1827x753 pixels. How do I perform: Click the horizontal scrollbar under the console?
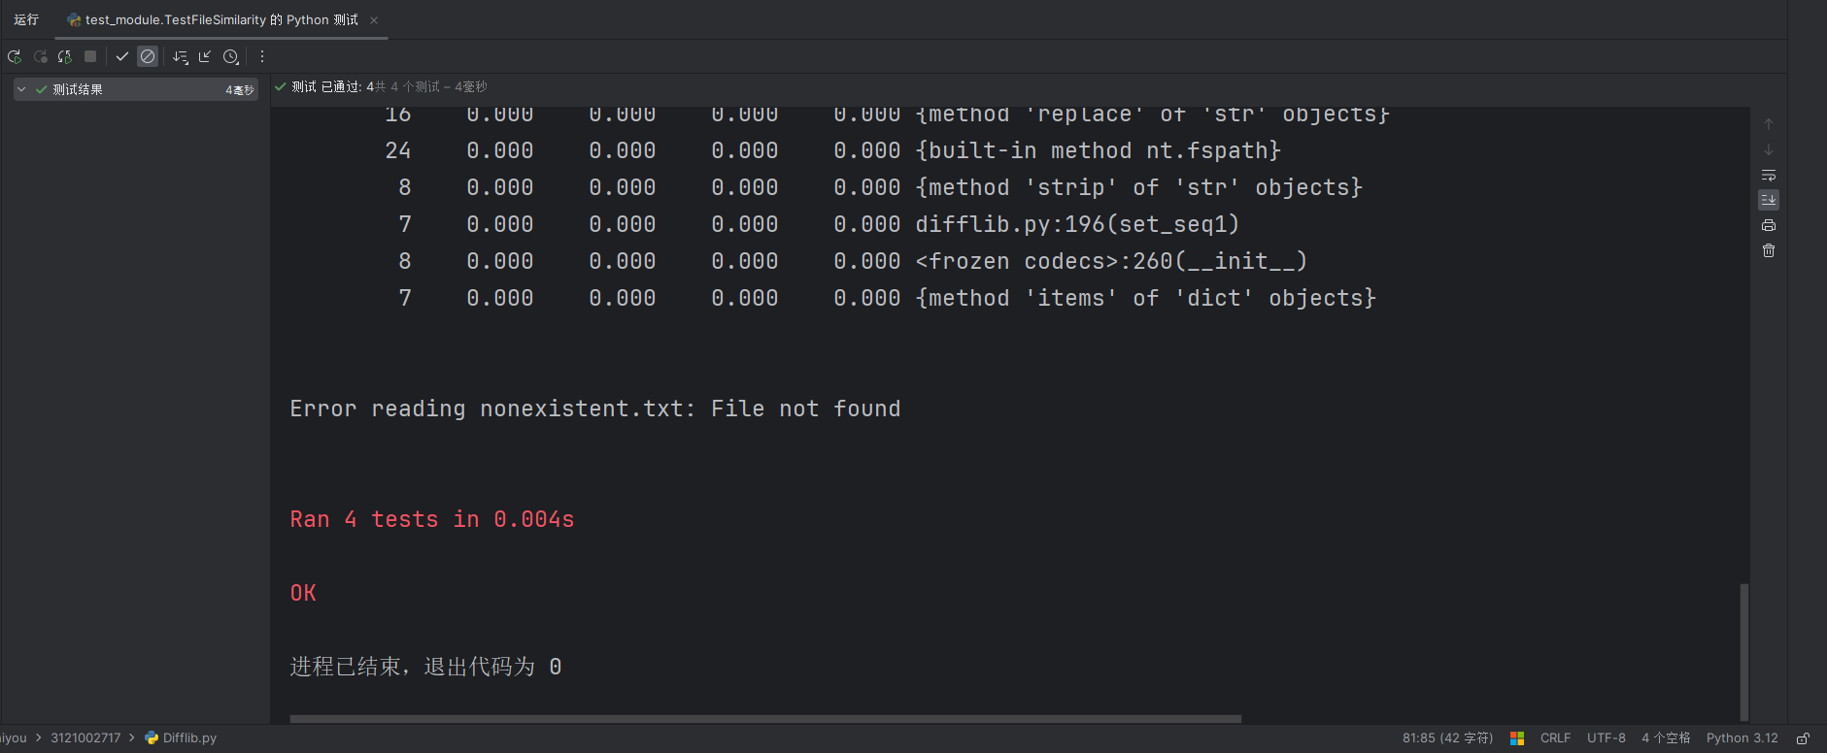tap(765, 719)
